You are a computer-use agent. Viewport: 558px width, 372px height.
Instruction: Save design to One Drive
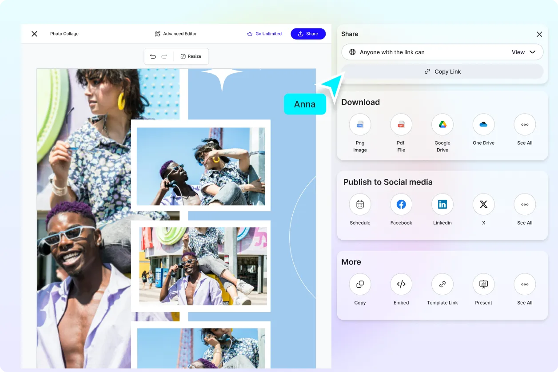coord(483,125)
